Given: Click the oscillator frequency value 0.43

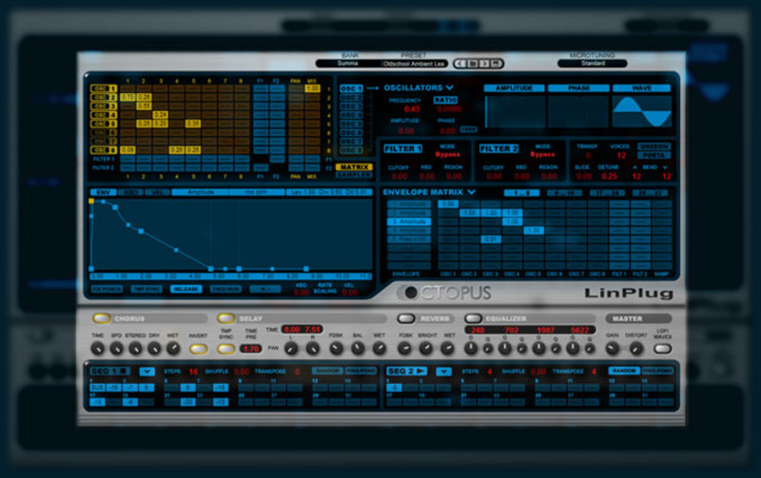Looking at the screenshot, I should click(412, 109).
